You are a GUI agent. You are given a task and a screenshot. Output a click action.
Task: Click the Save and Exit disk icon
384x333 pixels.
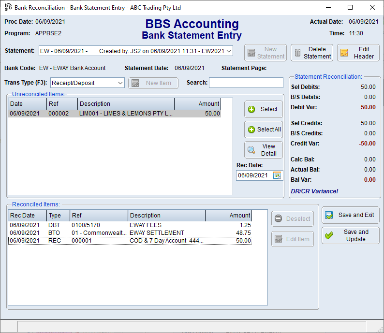coord(329,215)
